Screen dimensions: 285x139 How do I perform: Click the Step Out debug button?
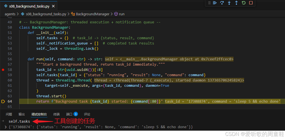[x=236, y=3]
